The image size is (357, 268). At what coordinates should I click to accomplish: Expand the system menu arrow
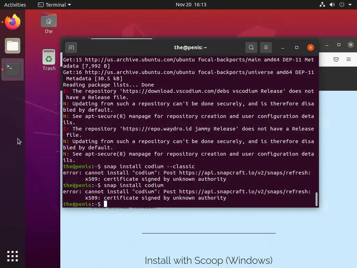tap(350, 5)
